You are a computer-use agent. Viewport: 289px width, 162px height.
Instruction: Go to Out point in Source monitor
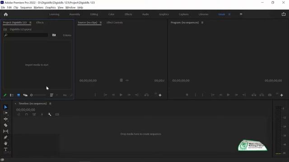tap(136, 95)
